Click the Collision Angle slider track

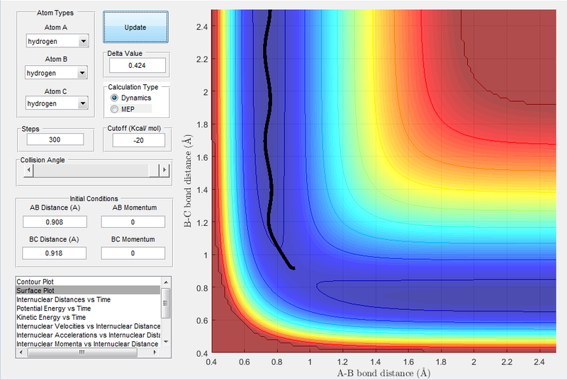click(x=91, y=170)
